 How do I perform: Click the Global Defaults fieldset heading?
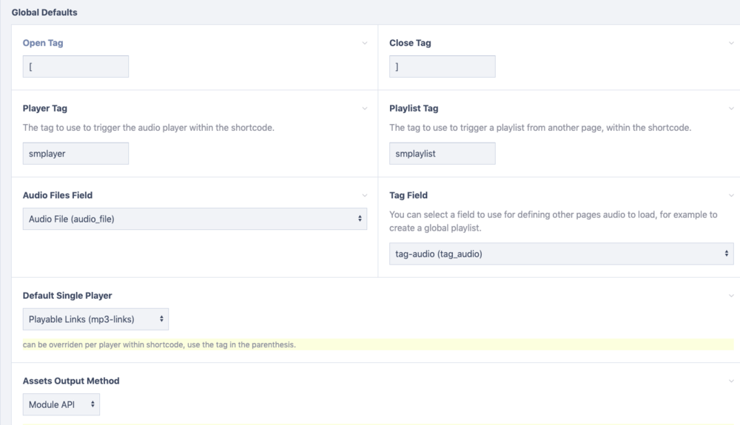(x=44, y=13)
